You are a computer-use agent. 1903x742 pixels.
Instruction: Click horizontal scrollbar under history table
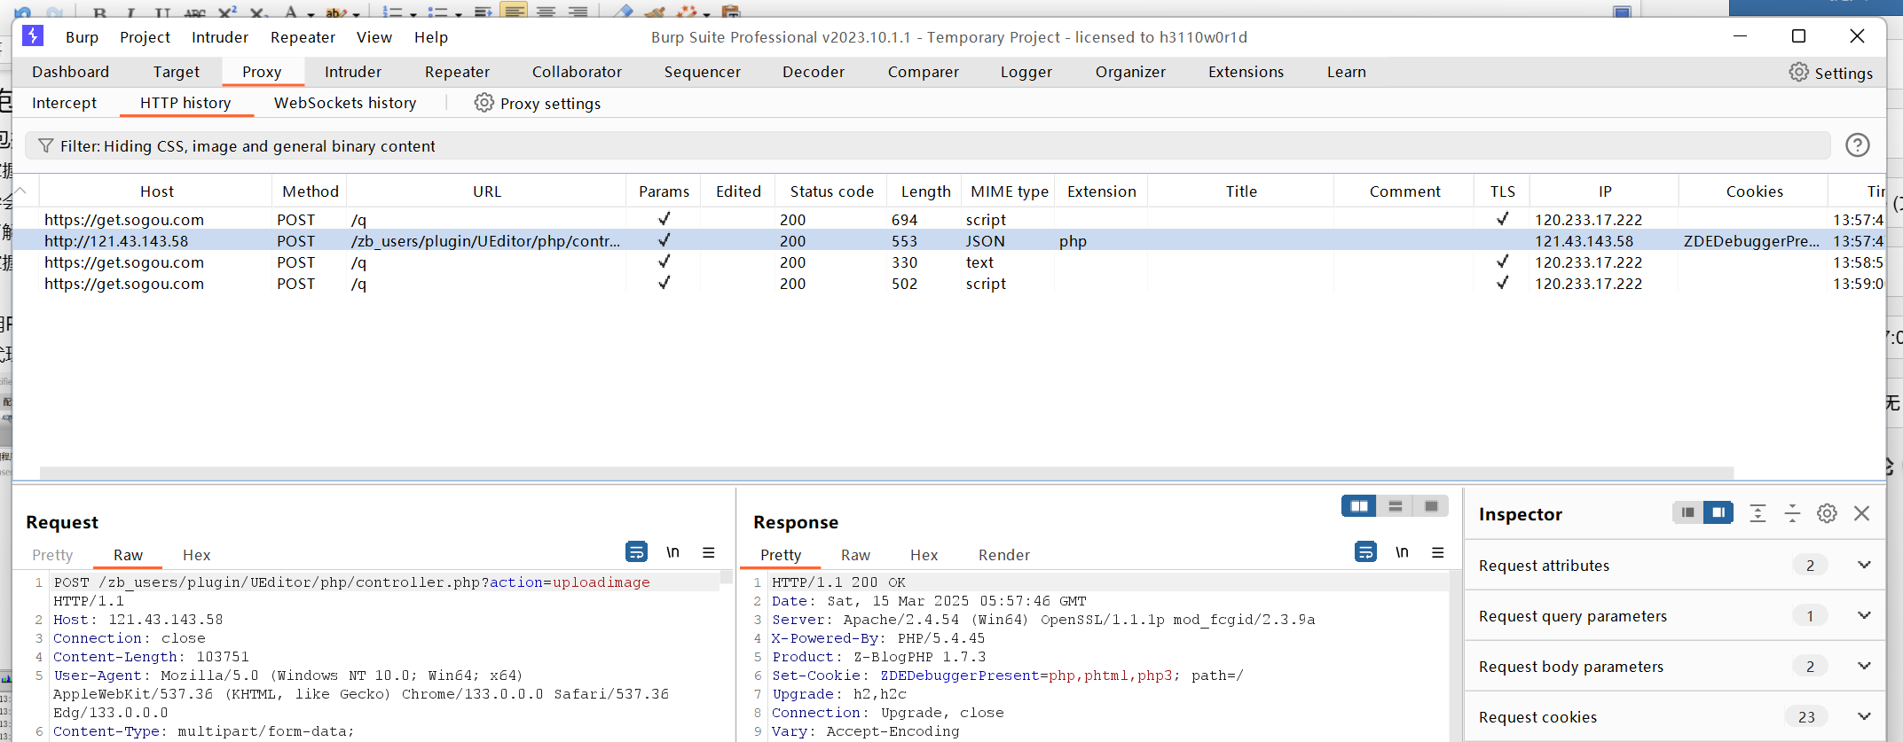pyautogui.click(x=886, y=473)
